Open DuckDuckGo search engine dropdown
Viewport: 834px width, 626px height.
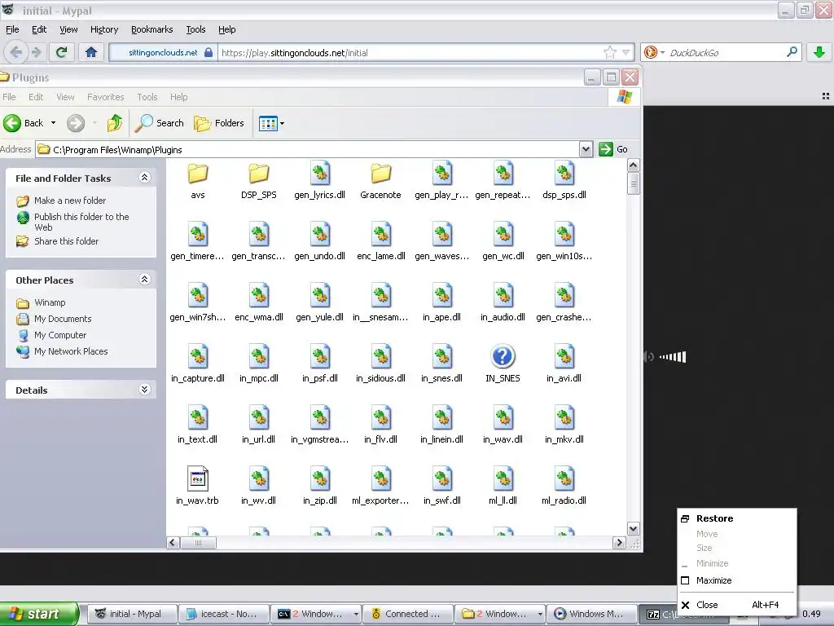[654, 52]
